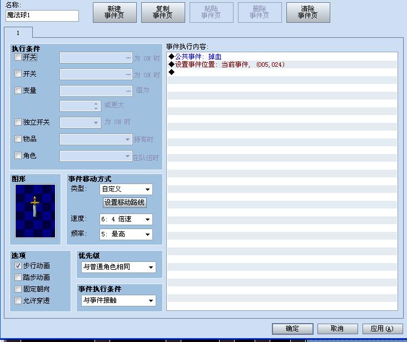Click the first 开关 selector ellipsis field
407x342 pixels.
(x=96, y=58)
